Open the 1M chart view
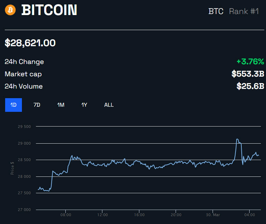 click(61, 105)
